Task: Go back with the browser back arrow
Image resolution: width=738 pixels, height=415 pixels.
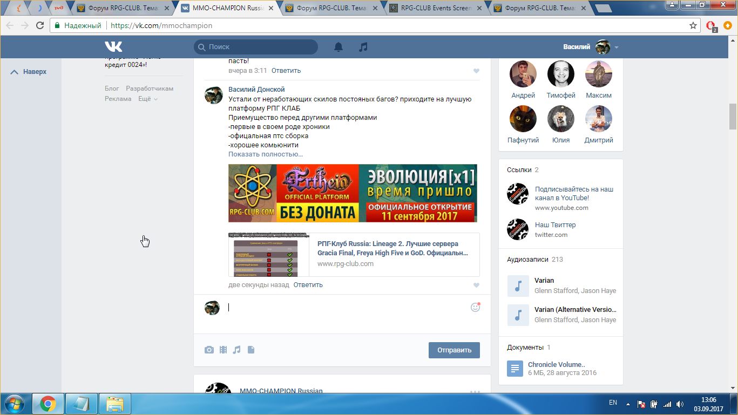Action: pyautogui.click(x=10, y=25)
